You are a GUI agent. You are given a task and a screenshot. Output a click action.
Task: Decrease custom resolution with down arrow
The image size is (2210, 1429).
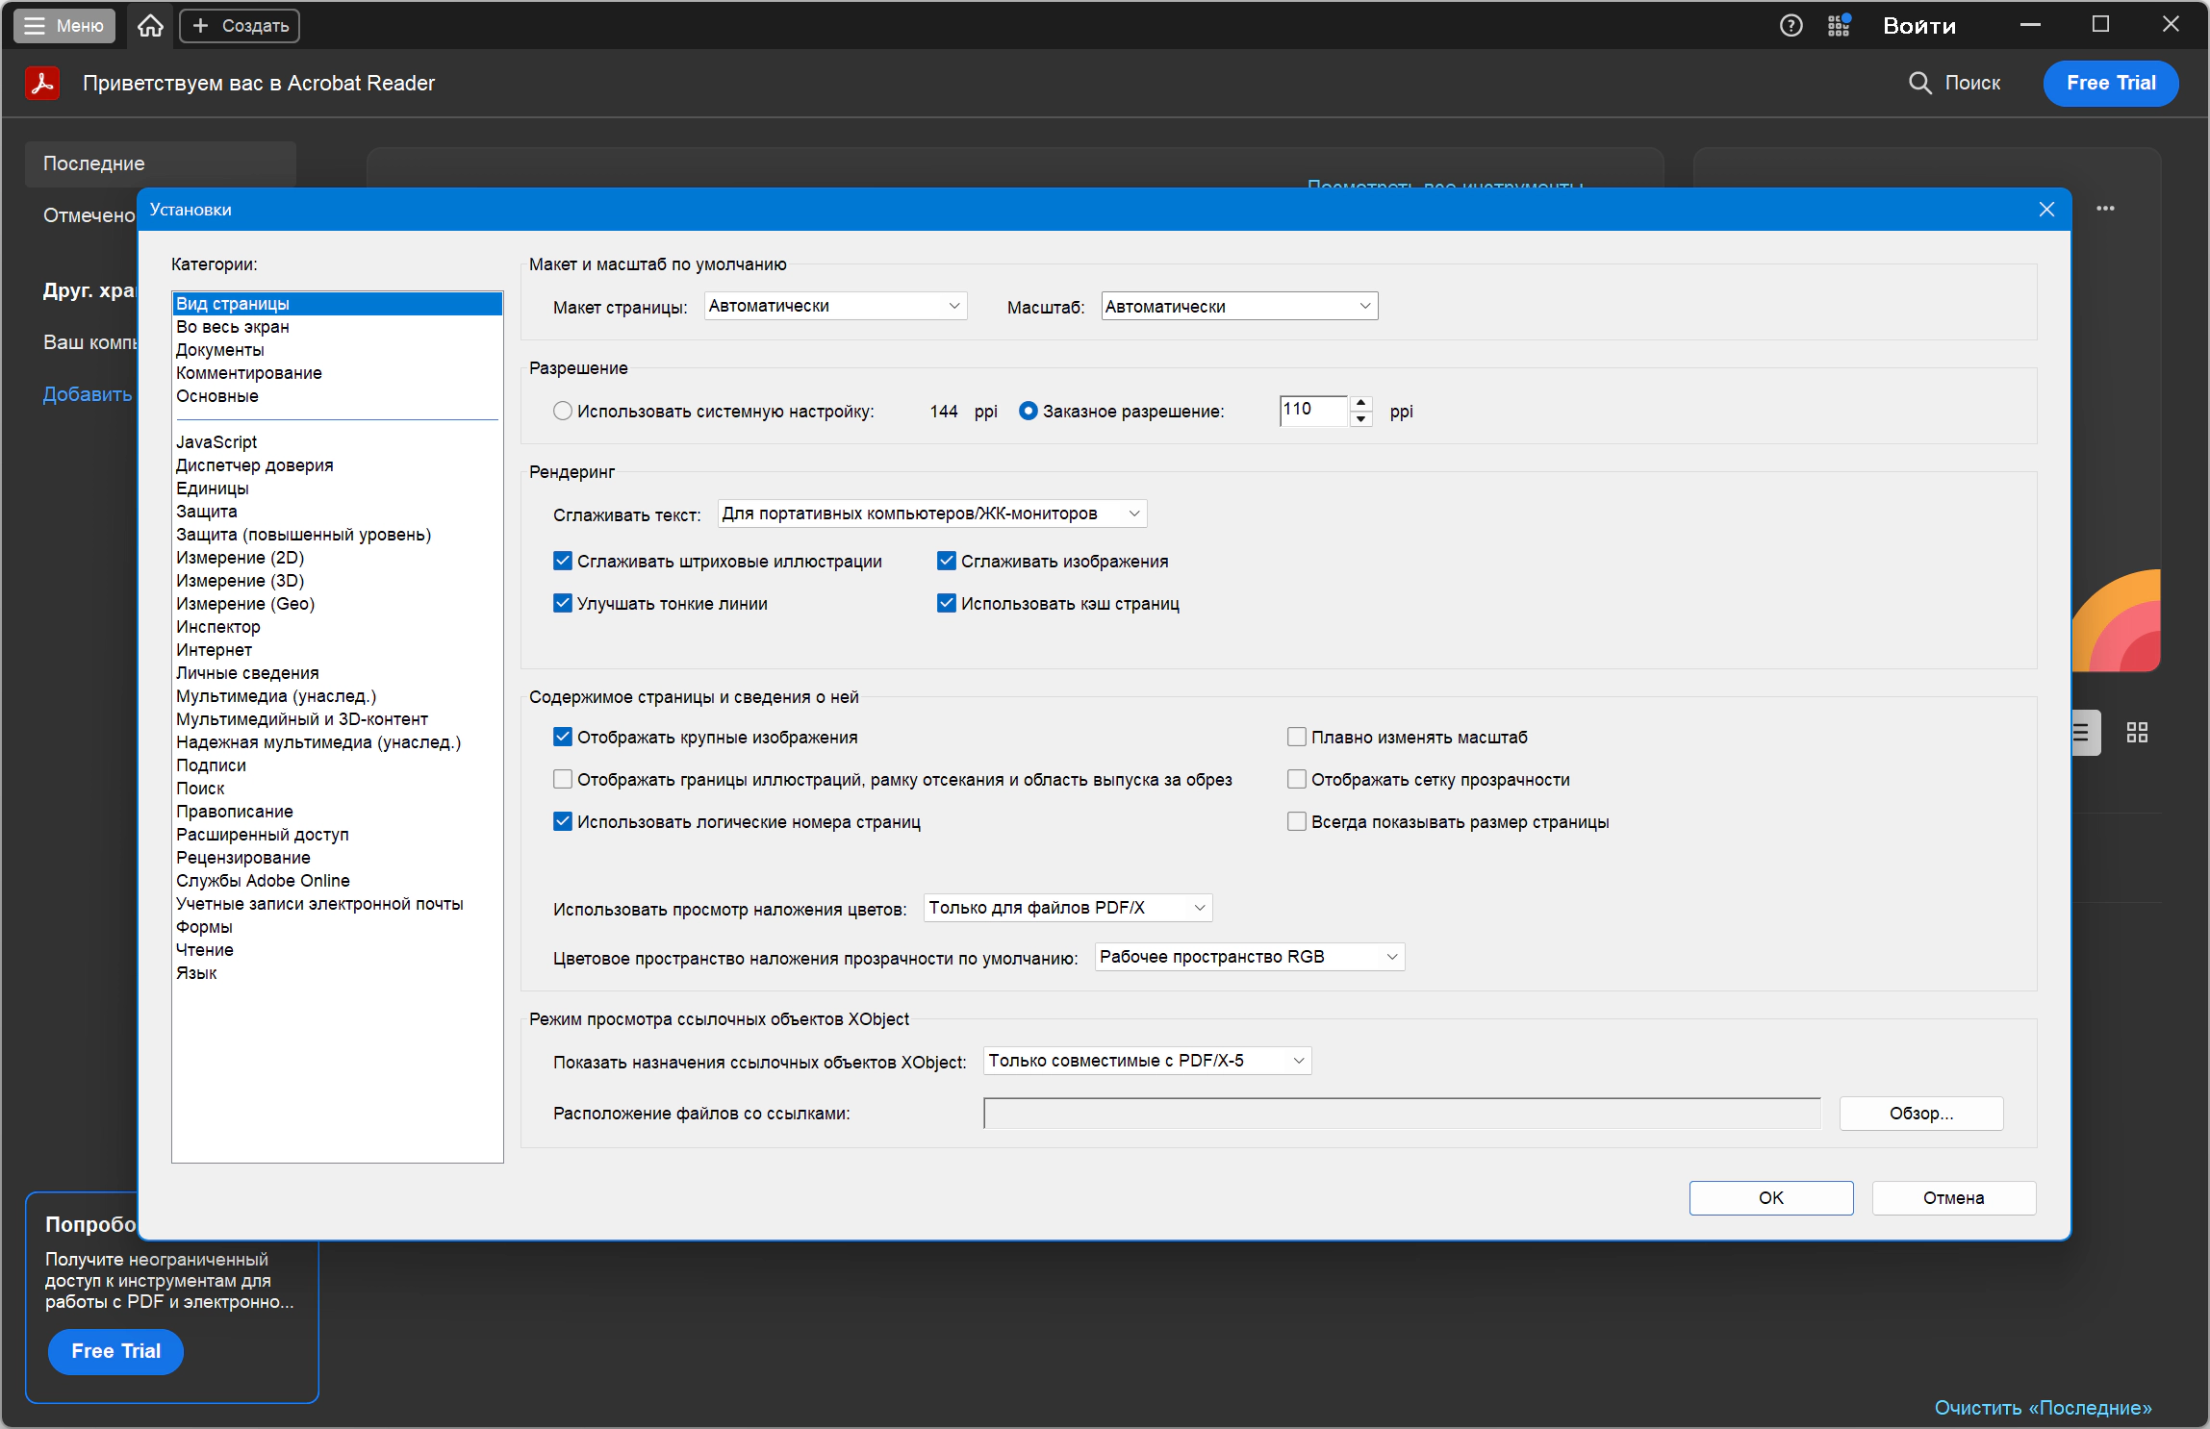(1360, 419)
